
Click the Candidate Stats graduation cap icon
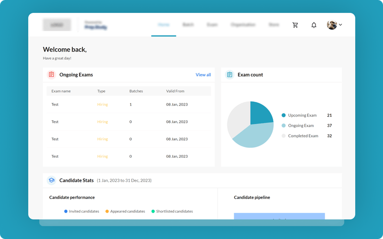tap(51, 180)
